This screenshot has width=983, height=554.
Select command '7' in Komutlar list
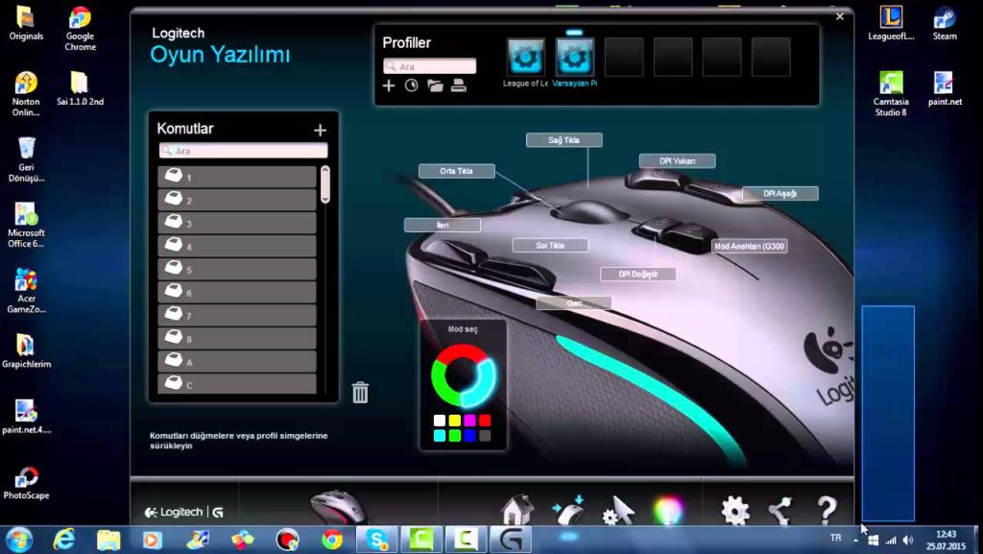[x=237, y=315]
